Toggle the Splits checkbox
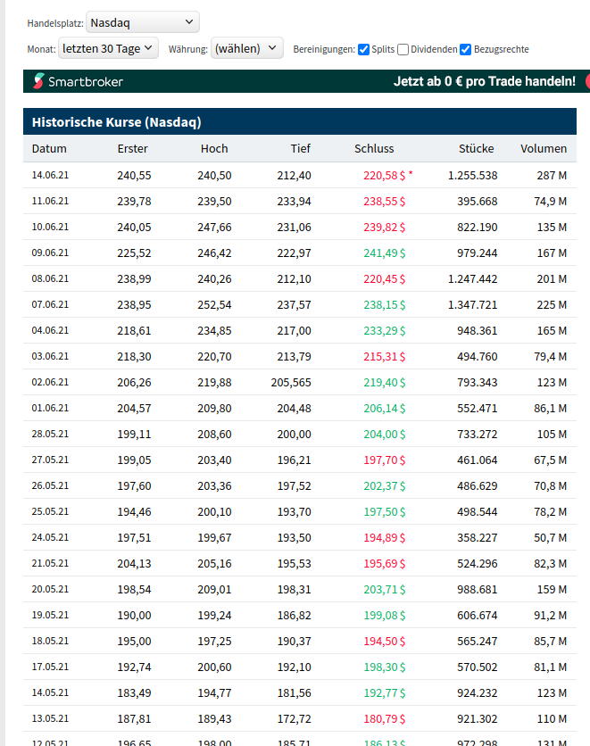This screenshot has width=590, height=746. (x=364, y=49)
